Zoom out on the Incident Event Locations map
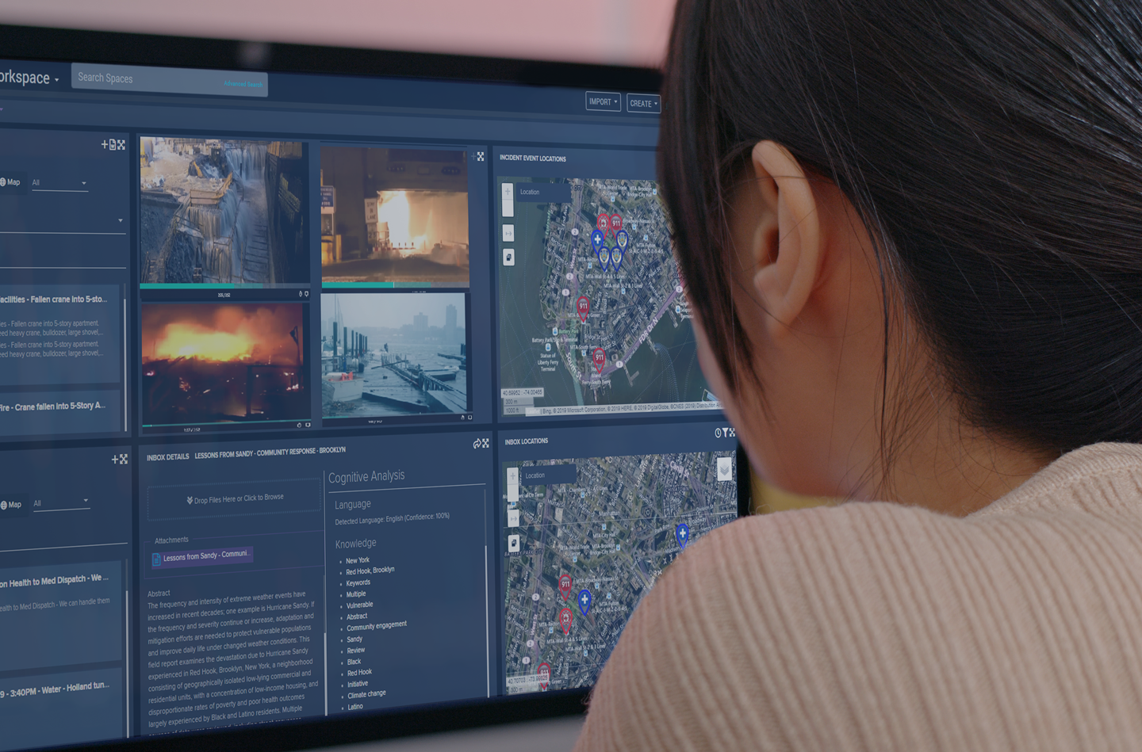The height and width of the screenshot is (752, 1142). pos(508,209)
